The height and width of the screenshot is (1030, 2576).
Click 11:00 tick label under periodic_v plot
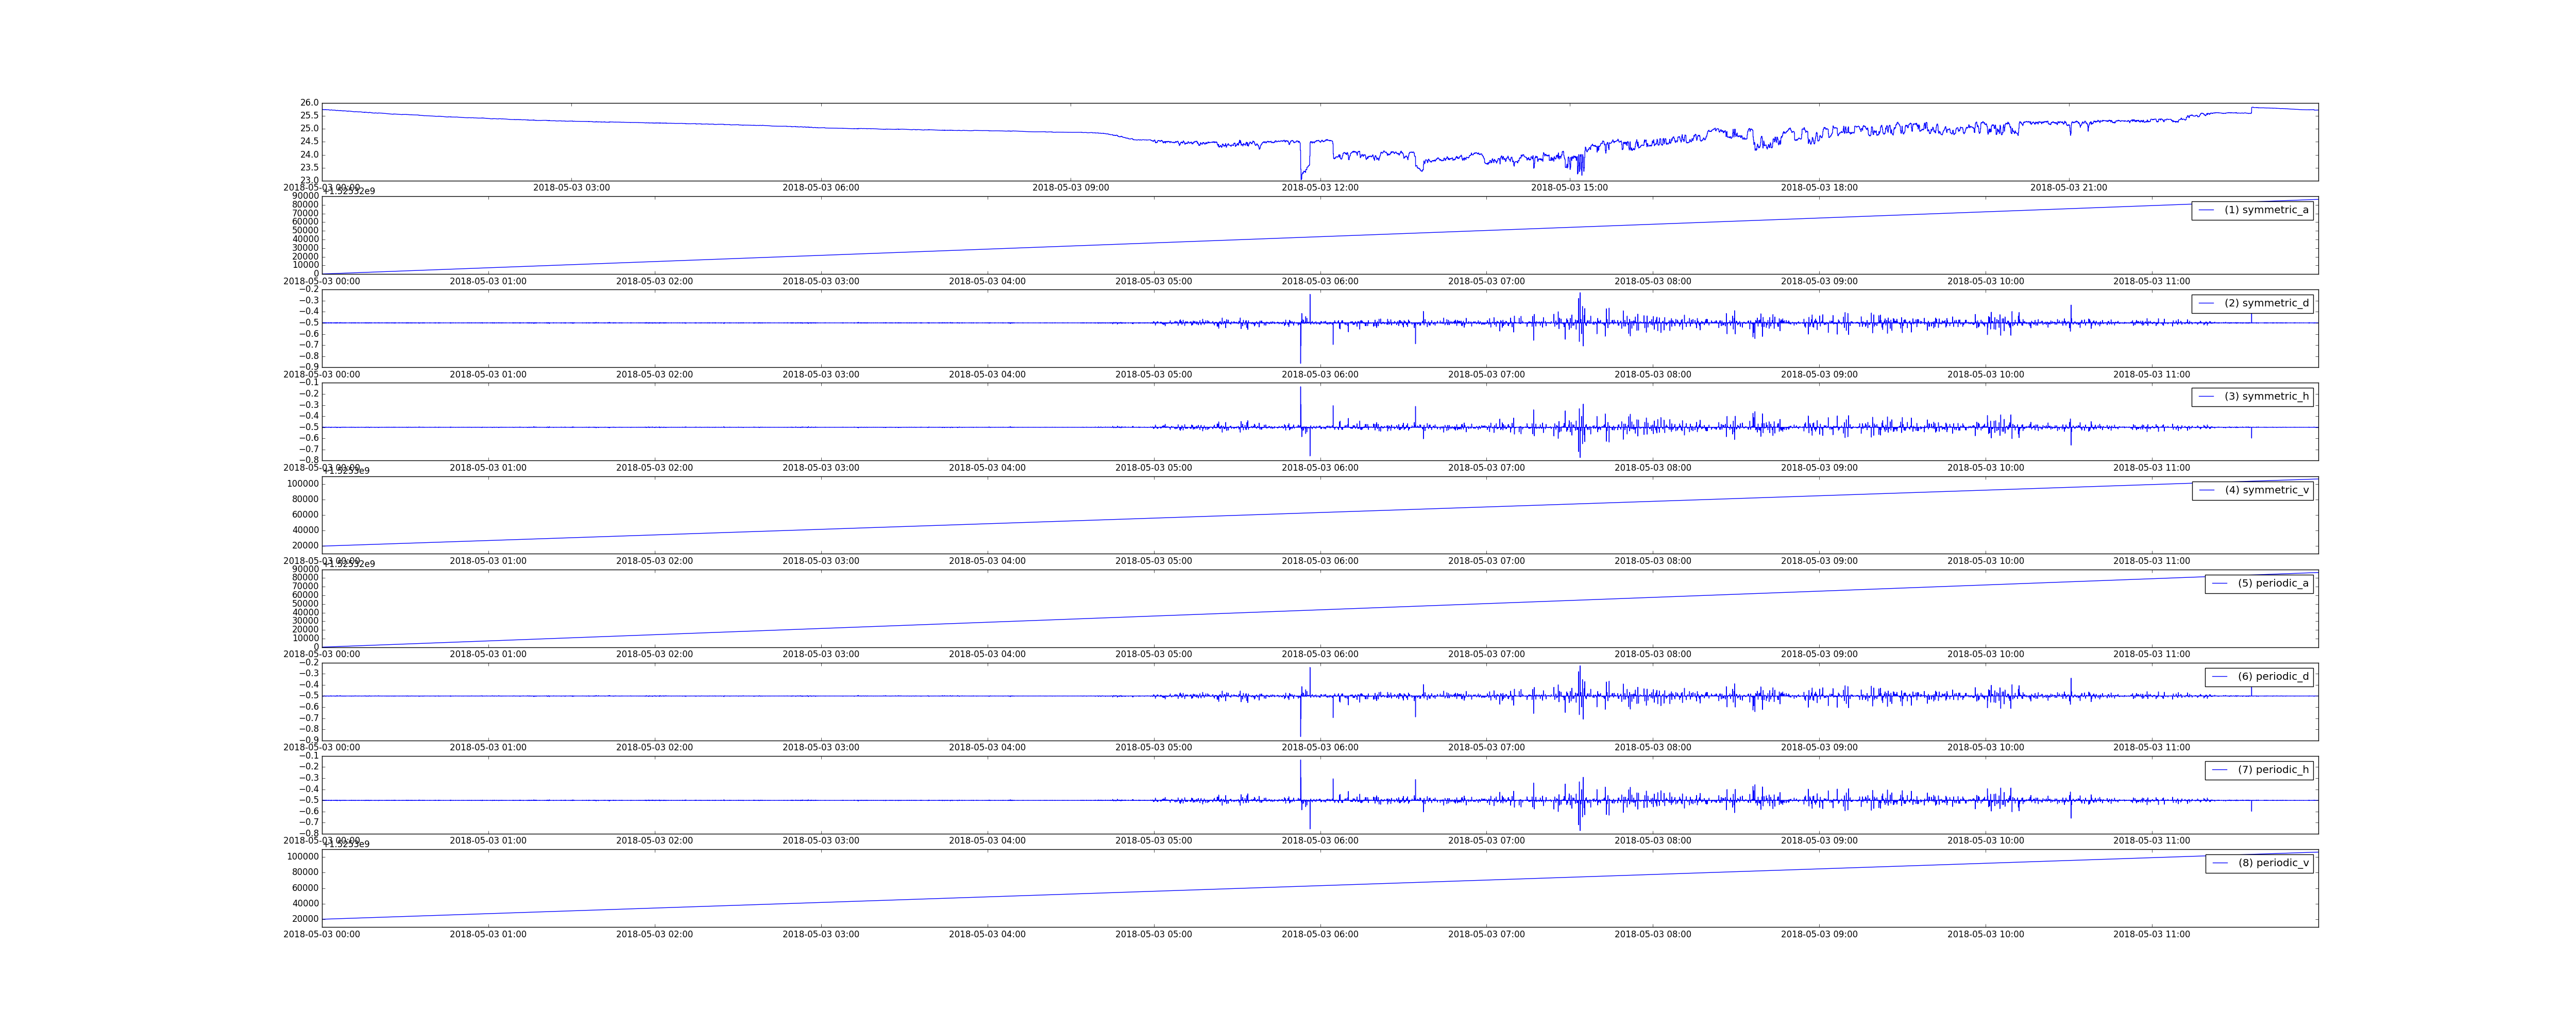click(2151, 935)
